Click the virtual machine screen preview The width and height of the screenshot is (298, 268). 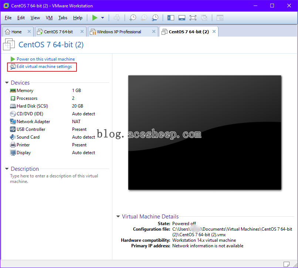click(x=204, y=132)
